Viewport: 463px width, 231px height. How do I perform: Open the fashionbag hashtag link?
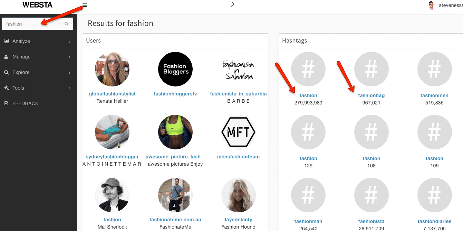[372, 95]
